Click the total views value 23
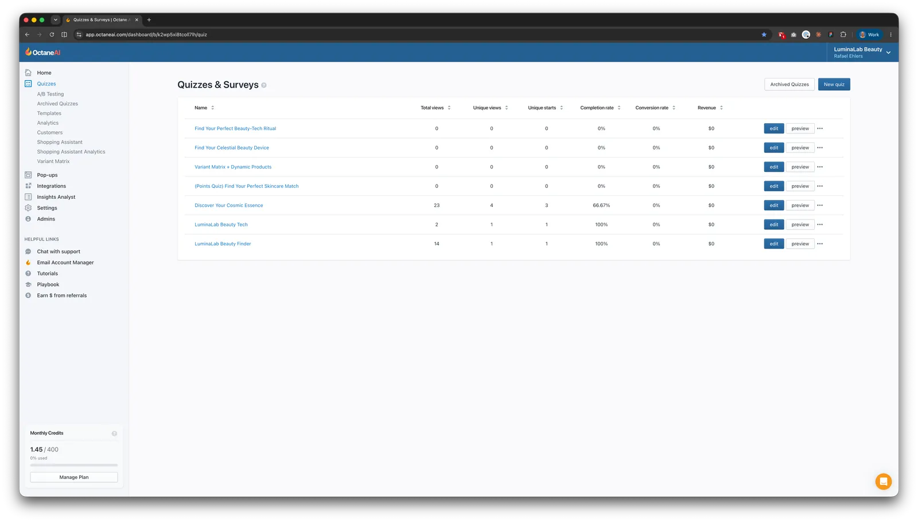 pyautogui.click(x=437, y=205)
